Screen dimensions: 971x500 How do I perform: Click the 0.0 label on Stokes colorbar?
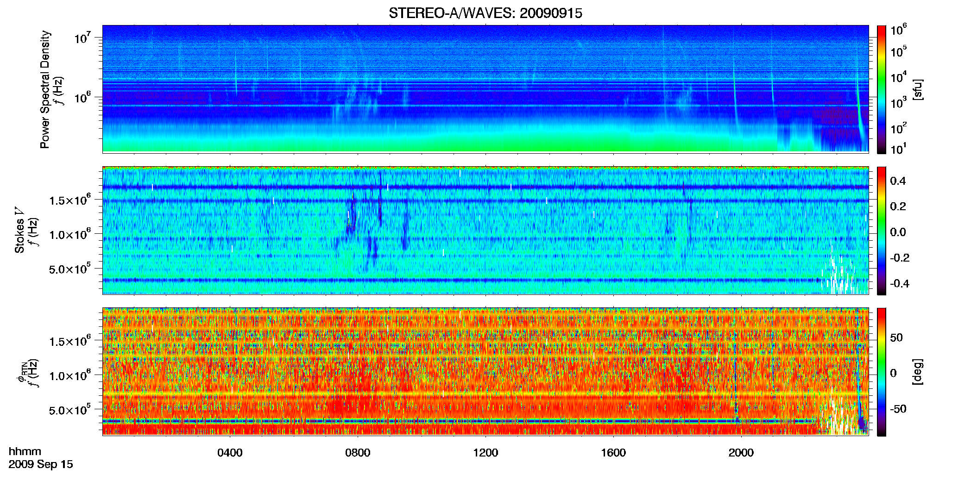[x=898, y=232]
